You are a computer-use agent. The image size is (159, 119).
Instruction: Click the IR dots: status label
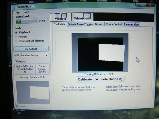pos(21,106)
